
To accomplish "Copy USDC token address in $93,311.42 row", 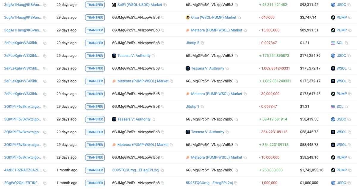I will 349,5.
